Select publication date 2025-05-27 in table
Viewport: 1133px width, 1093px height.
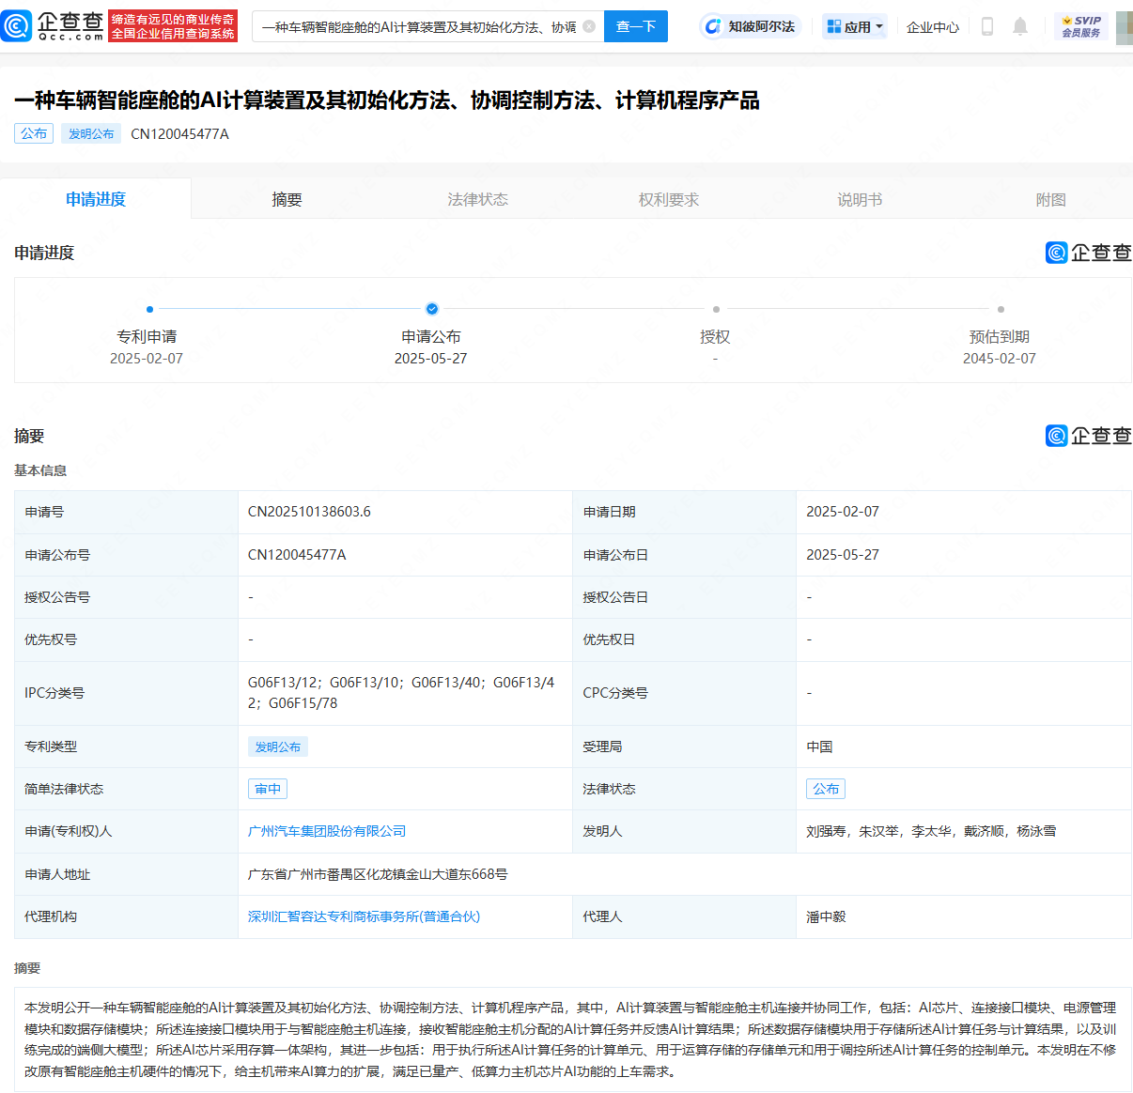pyautogui.click(x=843, y=555)
